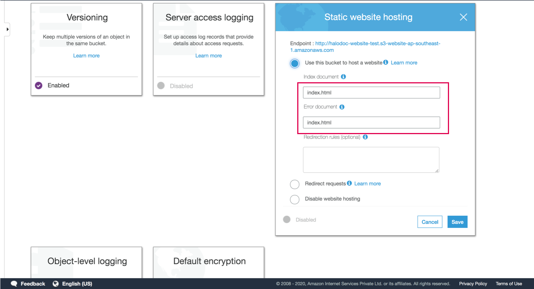Image resolution: width=534 pixels, height=289 pixels.
Task: Open the Versioning card
Action: (86, 49)
